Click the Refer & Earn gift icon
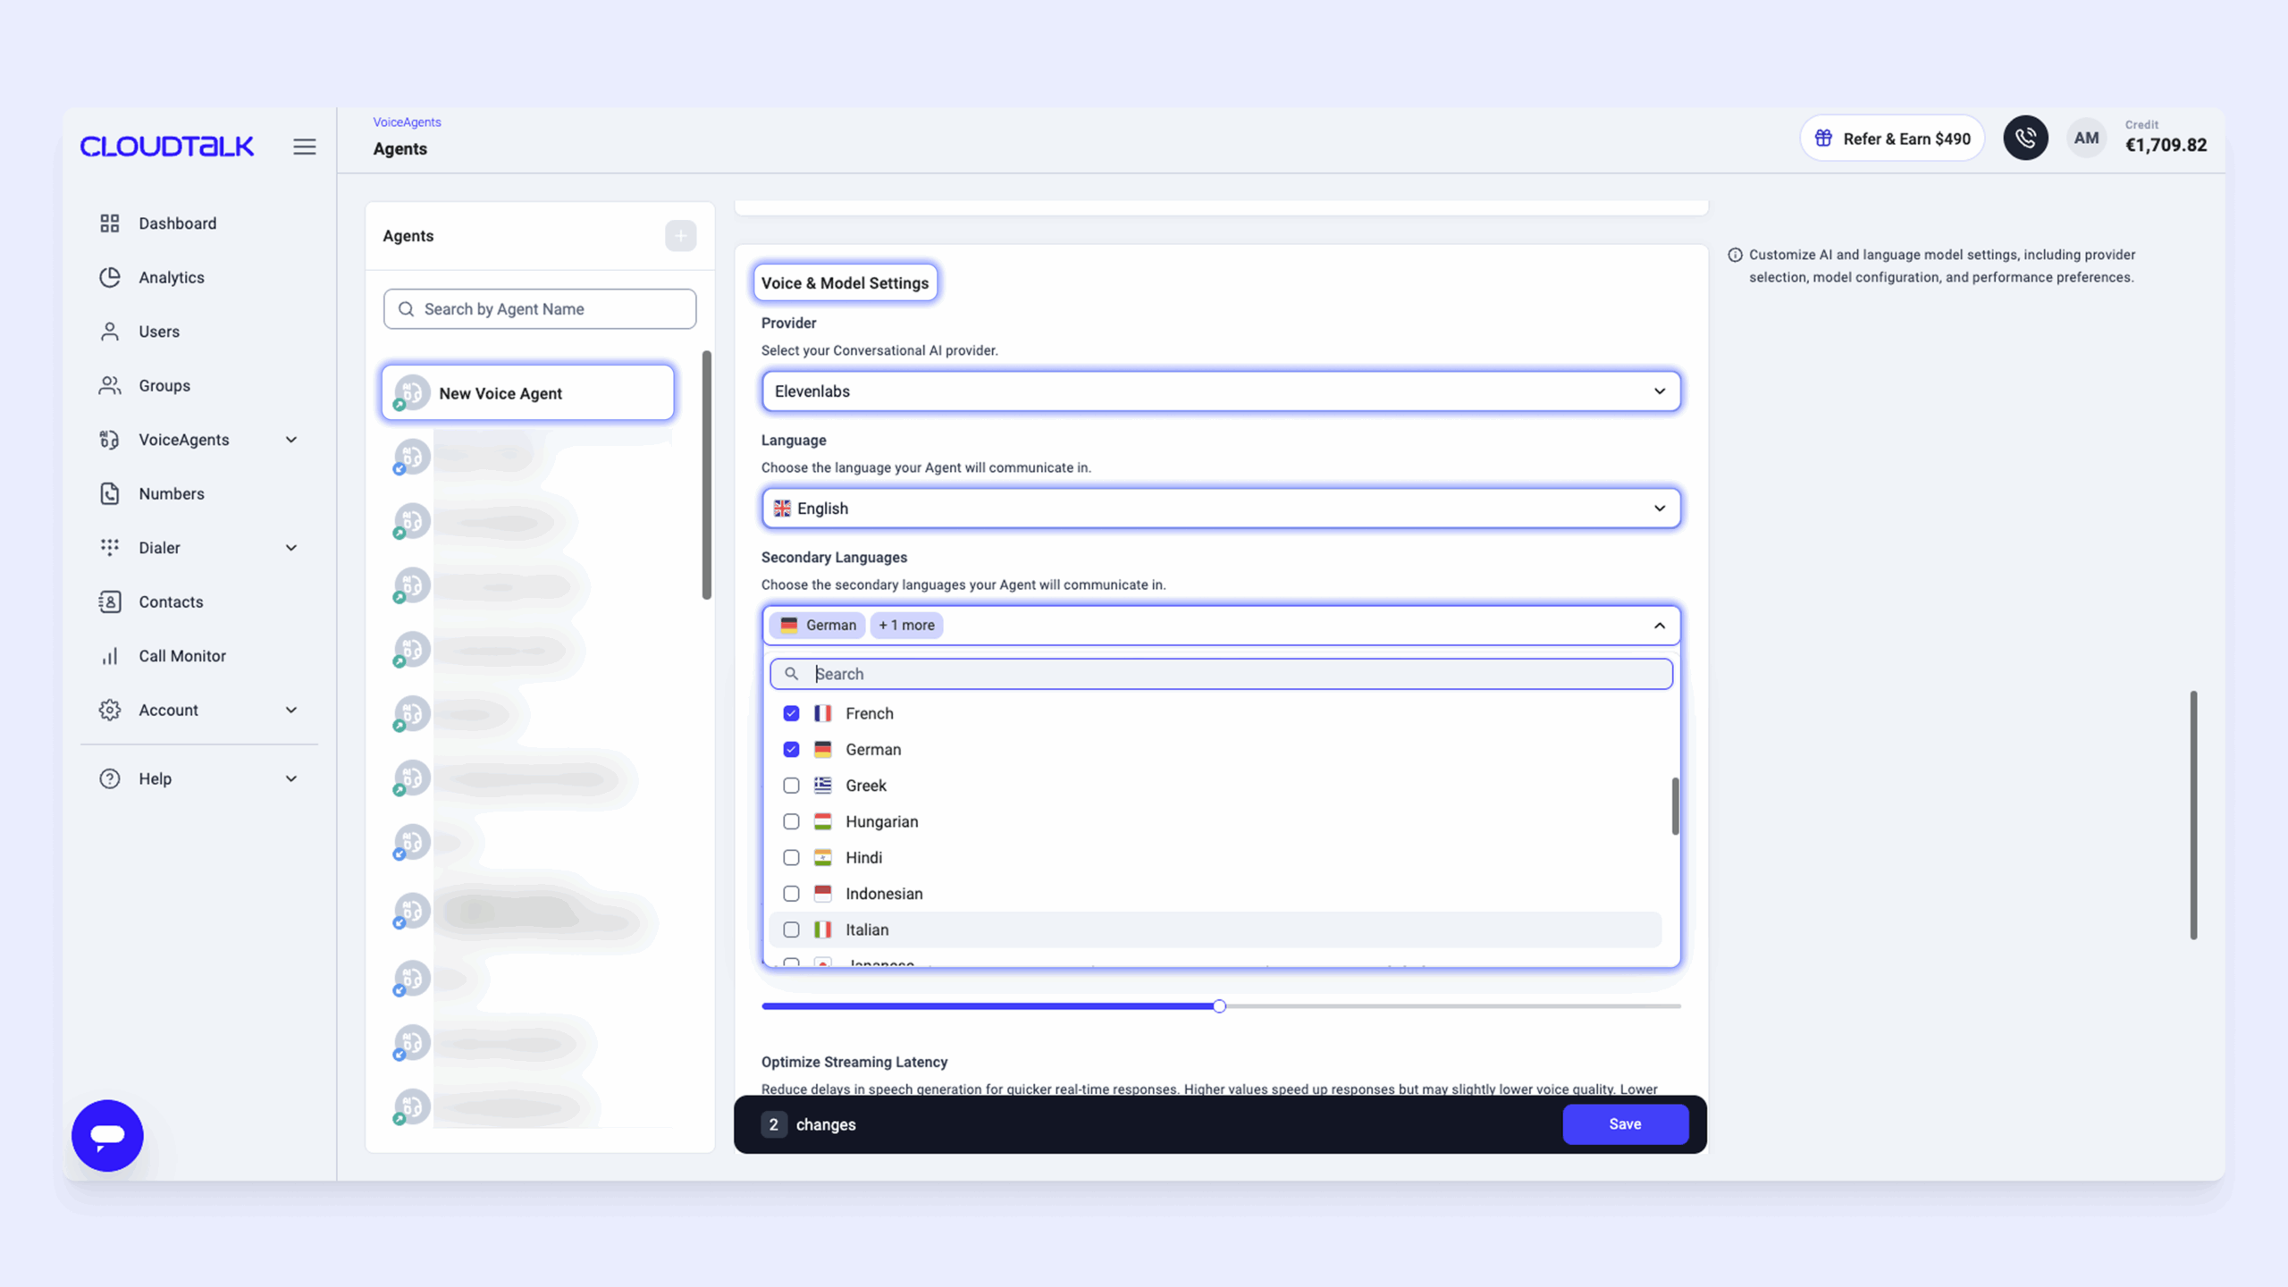 point(1823,139)
